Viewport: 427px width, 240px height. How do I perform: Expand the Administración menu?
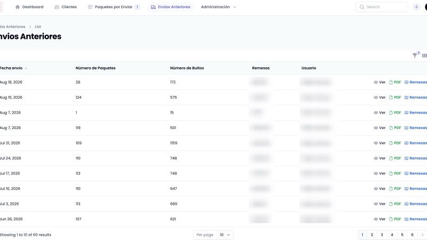click(x=218, y=7)
